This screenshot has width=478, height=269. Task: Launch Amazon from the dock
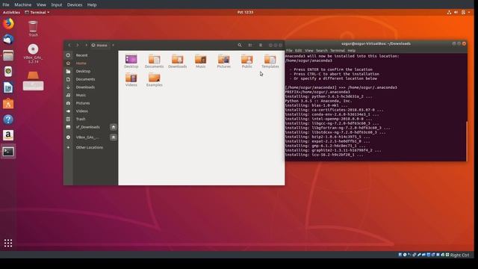(x=8, y=135)
